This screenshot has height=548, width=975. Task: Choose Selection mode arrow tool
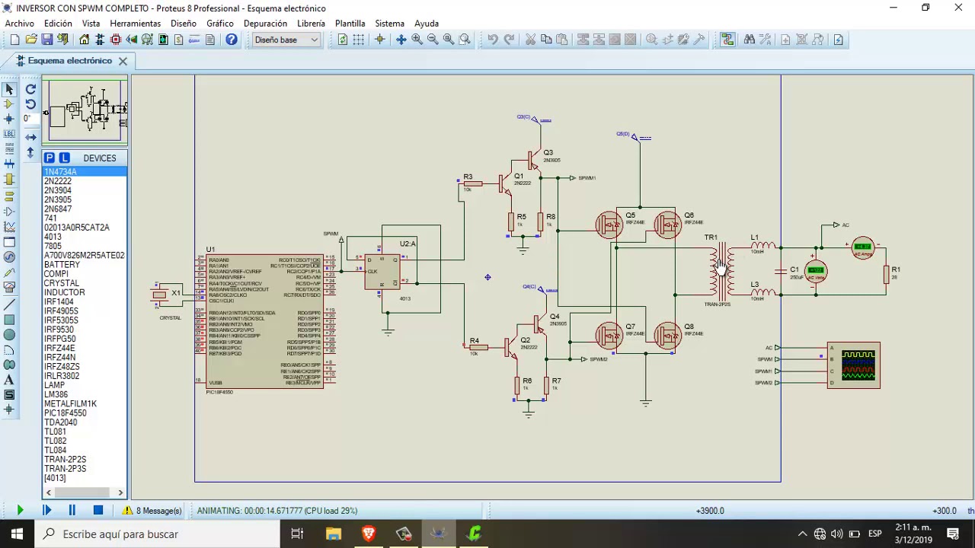(x=9, y=89)
